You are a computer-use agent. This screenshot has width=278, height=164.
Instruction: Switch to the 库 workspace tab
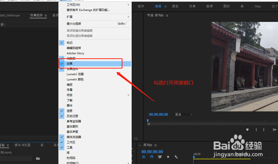[242, 6]
